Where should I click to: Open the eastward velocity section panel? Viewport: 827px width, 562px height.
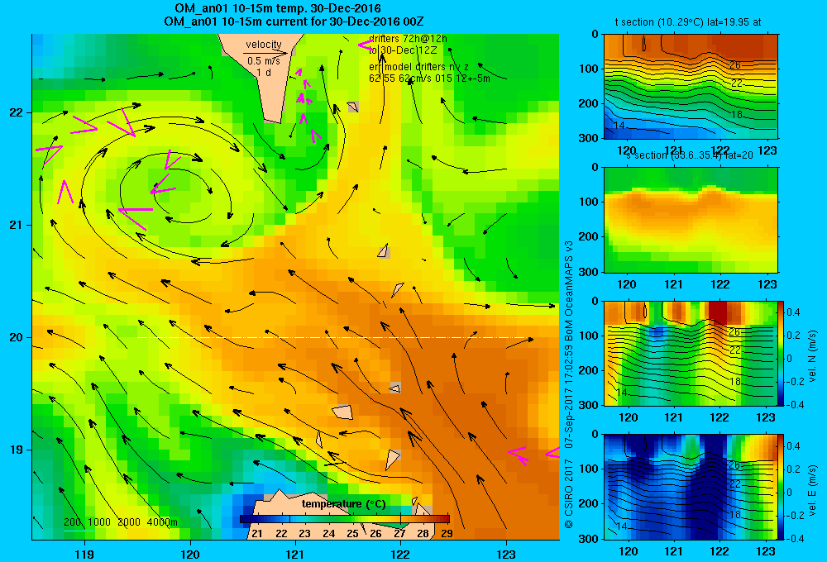(691, 487)
